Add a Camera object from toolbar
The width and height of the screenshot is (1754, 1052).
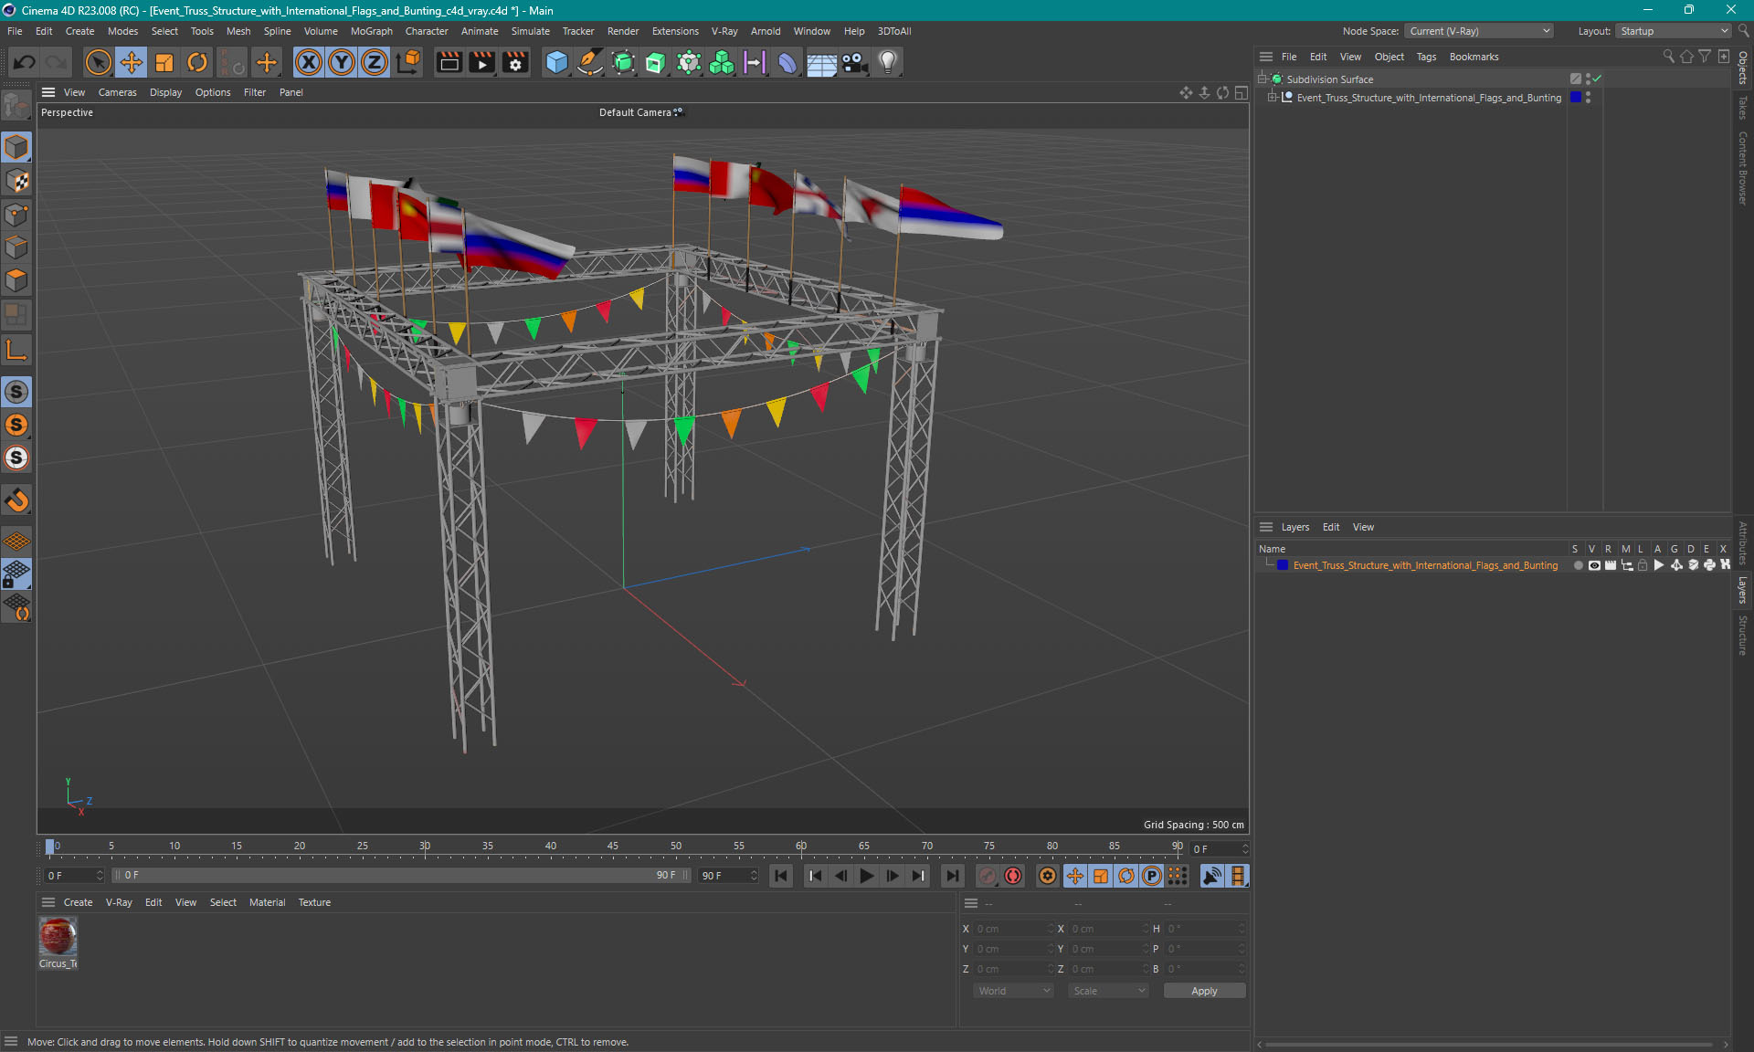(x=854, y=62)
